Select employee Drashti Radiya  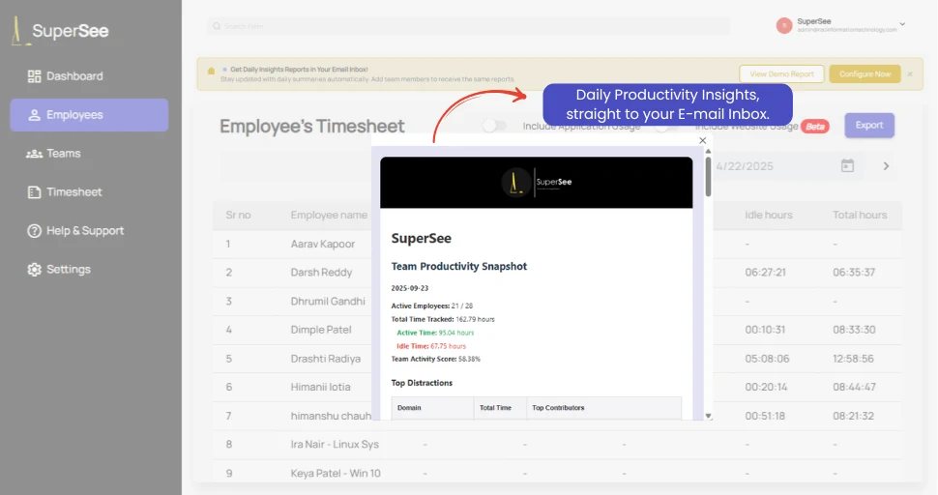click(x=326, y=359)
